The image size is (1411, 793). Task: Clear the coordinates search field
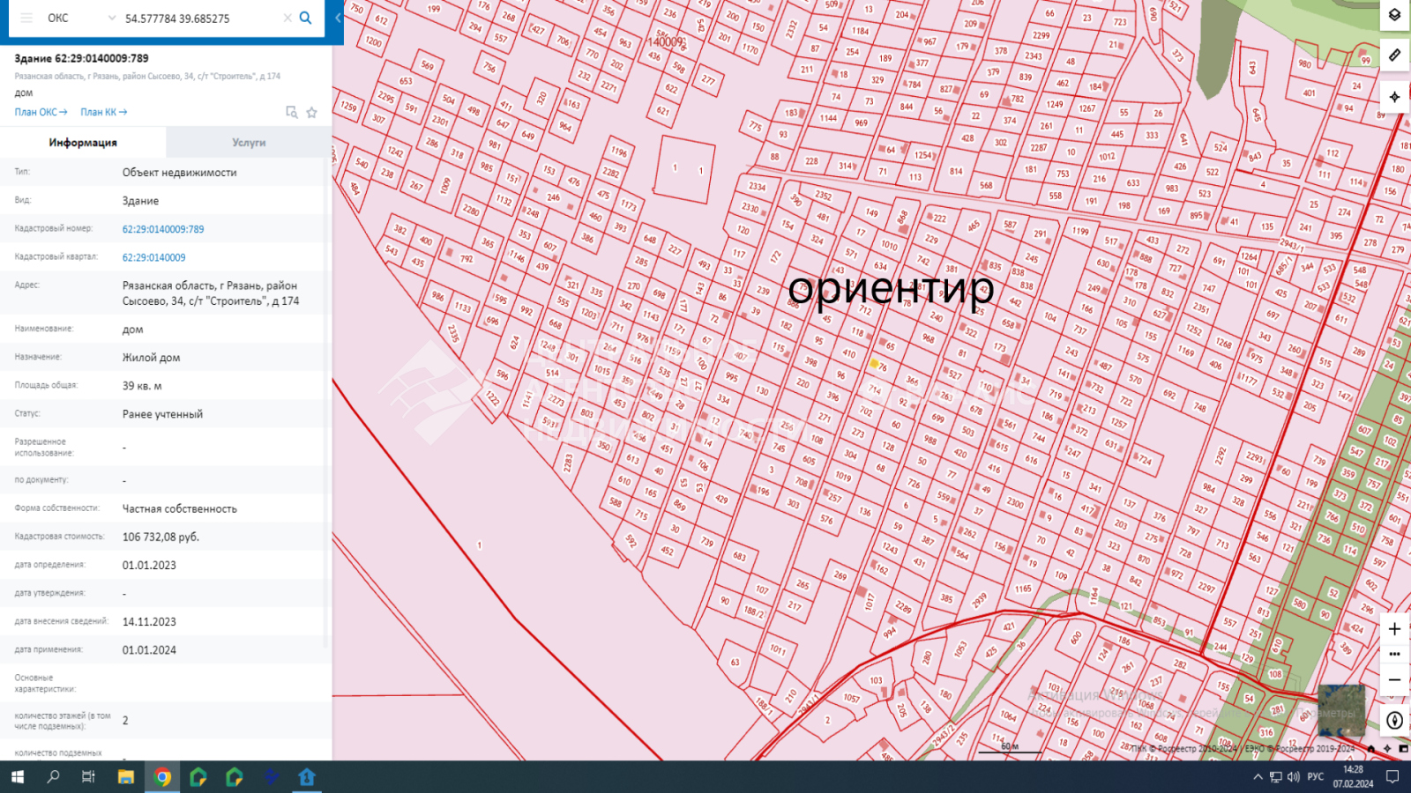[287, 18]
